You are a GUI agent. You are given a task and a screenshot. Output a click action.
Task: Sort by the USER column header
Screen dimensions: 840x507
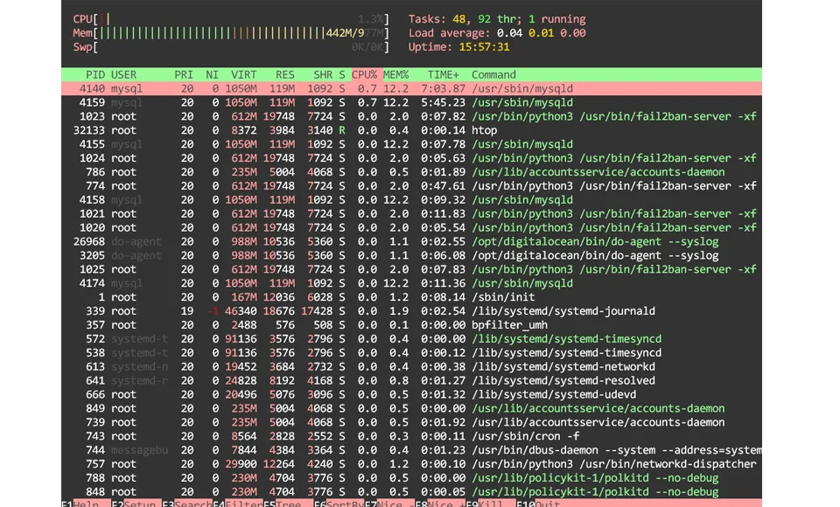[123, 74]
